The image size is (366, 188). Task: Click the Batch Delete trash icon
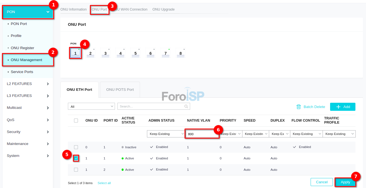pyautogui.click(x=299, y=107)
